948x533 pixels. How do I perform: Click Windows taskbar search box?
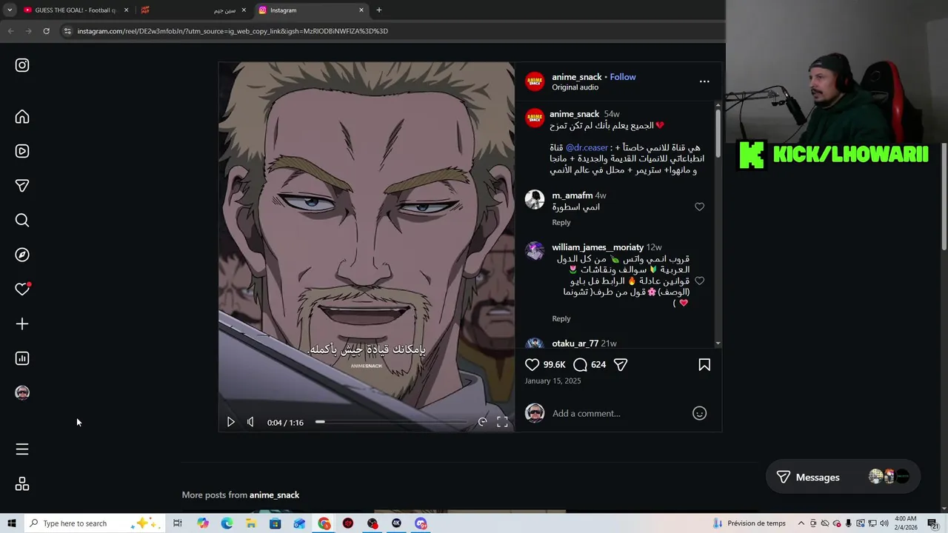tap(95, 523)
